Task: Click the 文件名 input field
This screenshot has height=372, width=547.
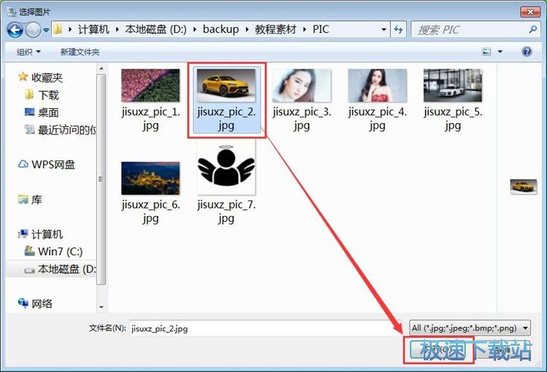Action: click(x=265, y=328)
